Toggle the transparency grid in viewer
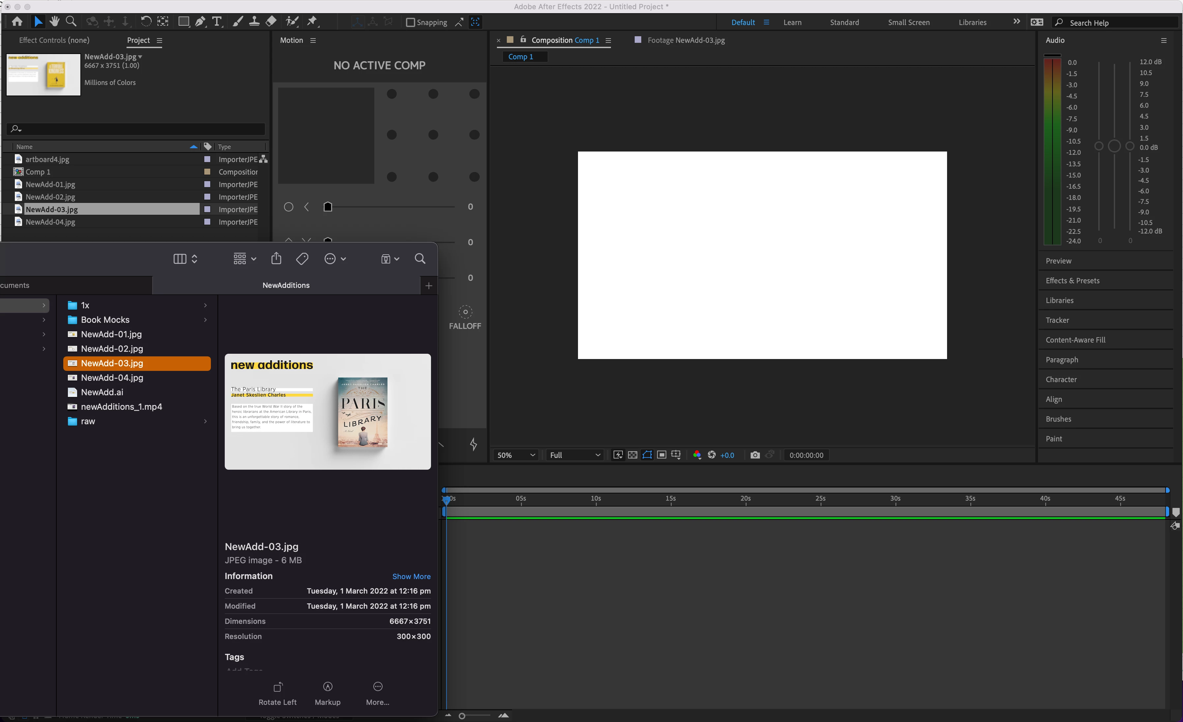1183x722 pixels. pyautogui.click(x=632, y=455)
